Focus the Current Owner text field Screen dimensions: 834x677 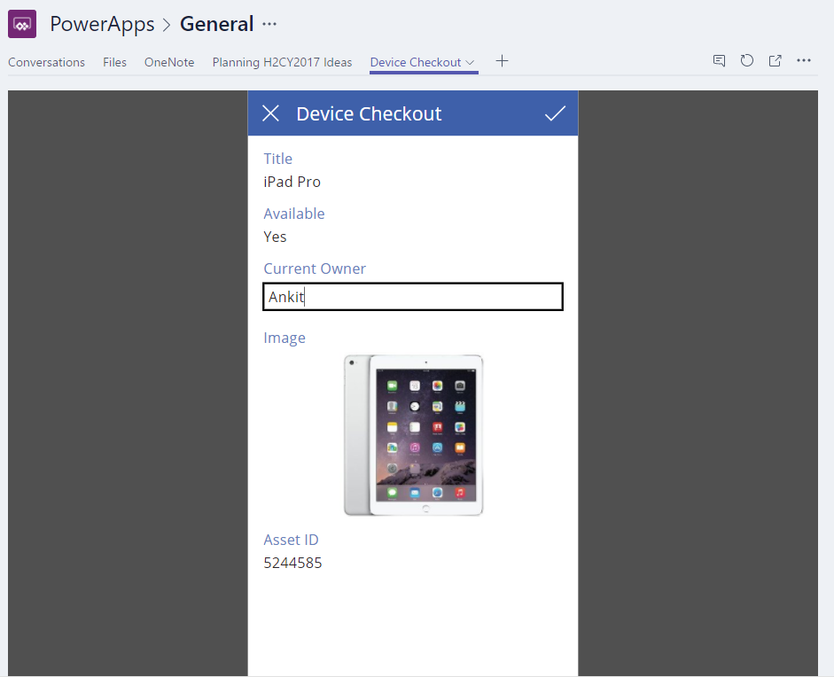click(x=413, y=297)
